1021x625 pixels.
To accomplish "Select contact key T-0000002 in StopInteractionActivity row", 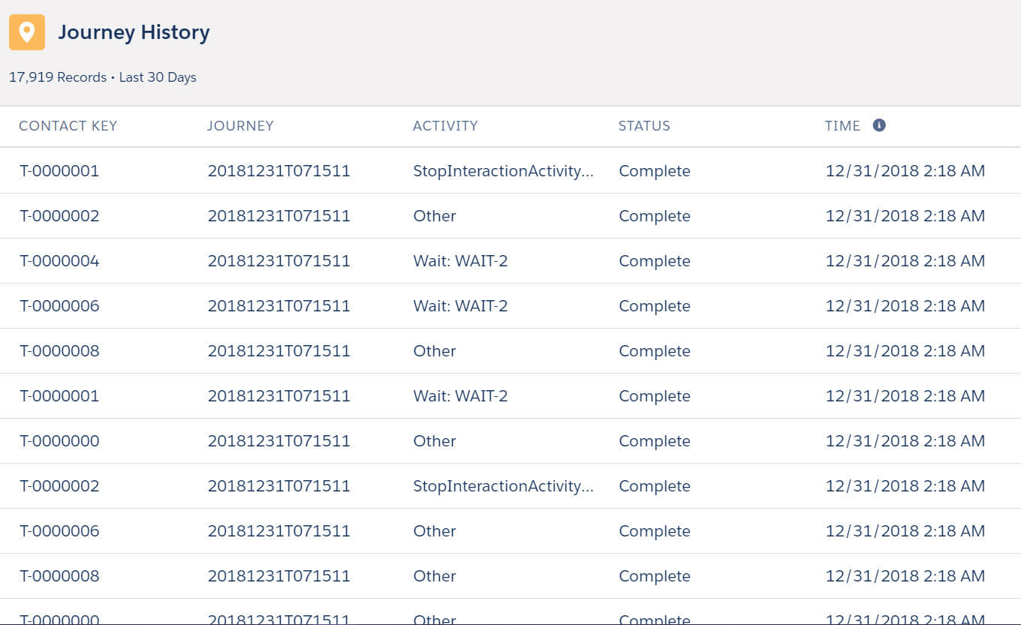I will tap(59, 486).
